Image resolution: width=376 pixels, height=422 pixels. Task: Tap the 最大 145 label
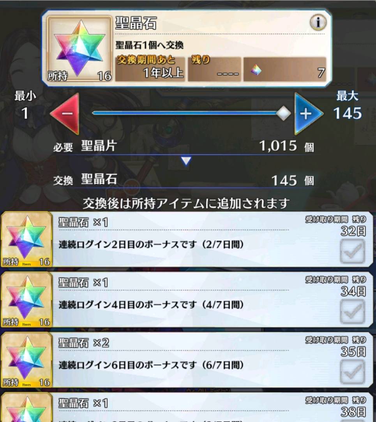pyautogui.click(x=348, y=105)
